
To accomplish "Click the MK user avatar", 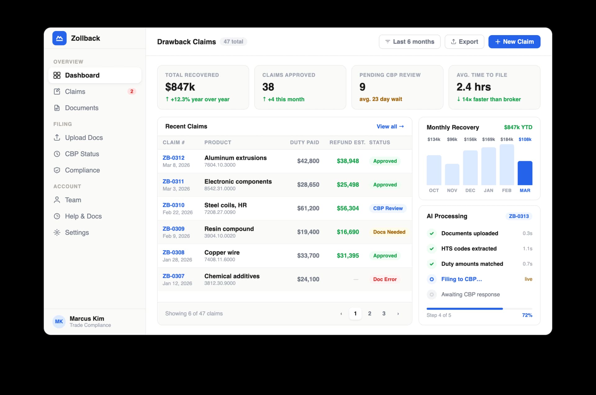I will click(x=59, y=322).
